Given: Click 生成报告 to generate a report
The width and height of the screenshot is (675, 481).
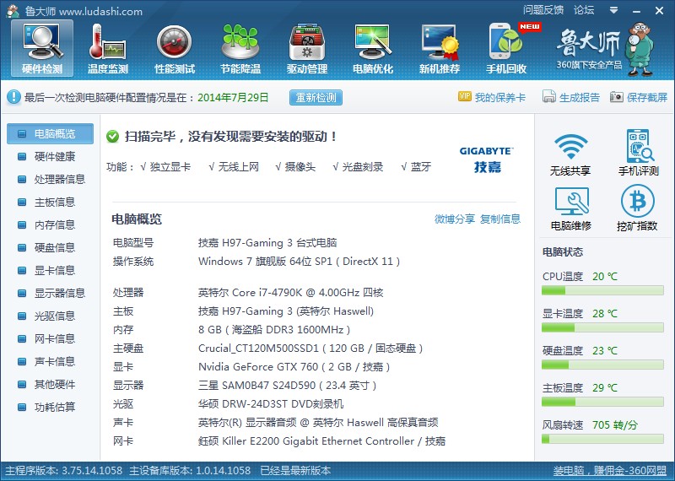Looking at the screenshot, I should 572,97.
